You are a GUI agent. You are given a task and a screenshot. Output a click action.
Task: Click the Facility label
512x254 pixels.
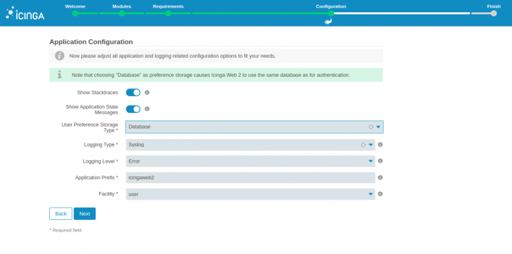[x=108, y=194]
